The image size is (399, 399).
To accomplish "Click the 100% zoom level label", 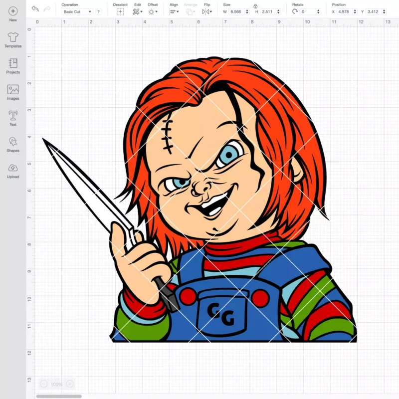I will (x=56, y=384).
